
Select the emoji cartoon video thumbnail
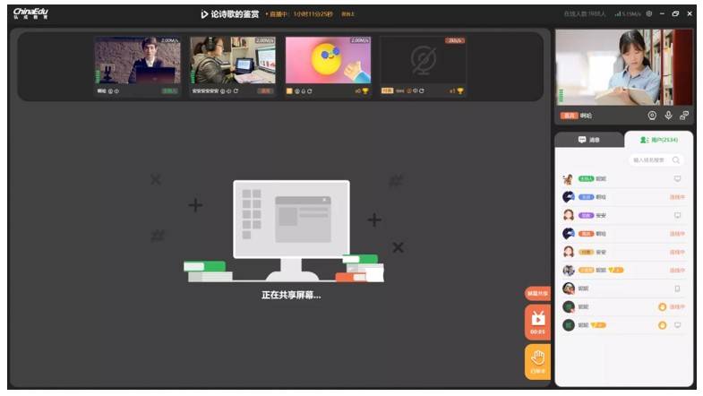[x=328, y=61]
